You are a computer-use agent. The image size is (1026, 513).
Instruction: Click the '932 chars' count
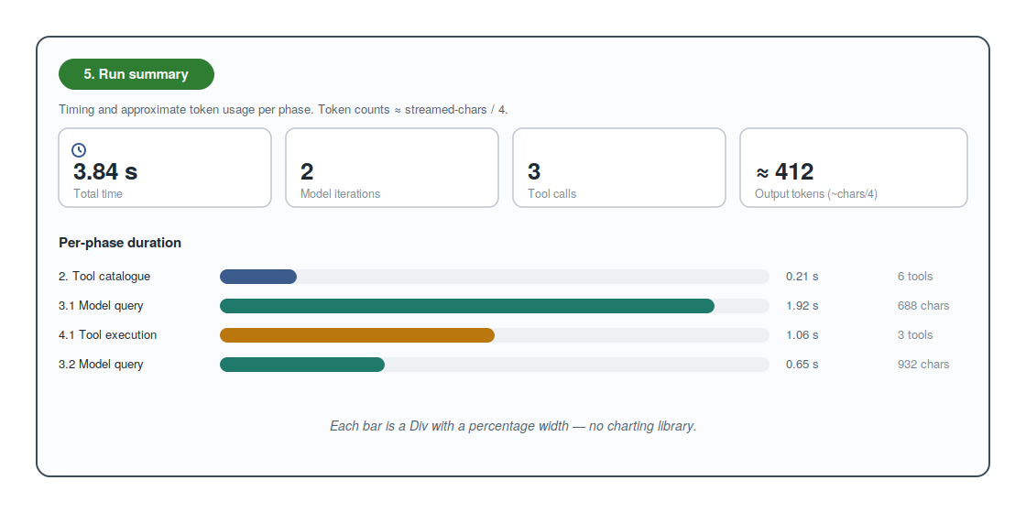(x=923, y=365)
